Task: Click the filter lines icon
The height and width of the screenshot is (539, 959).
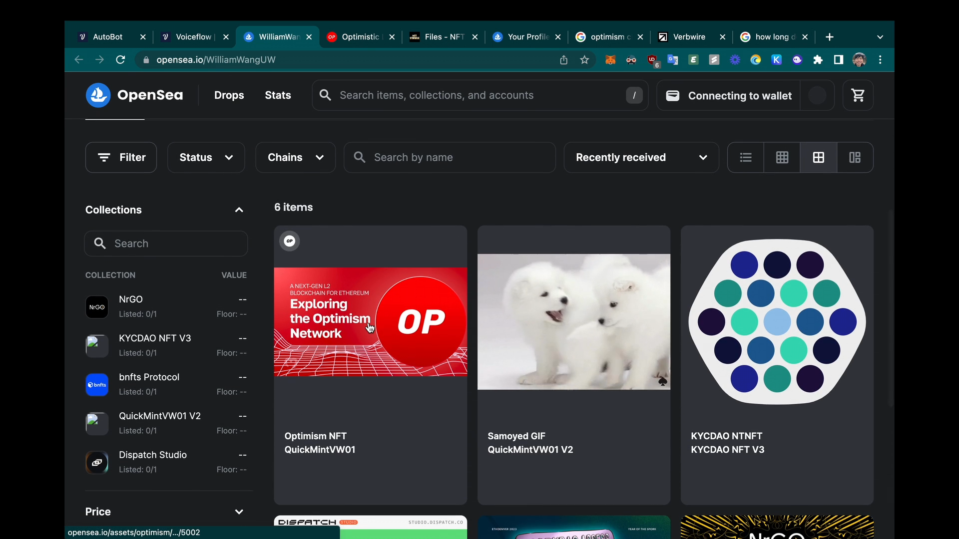Action: click(x=104, y=158)
